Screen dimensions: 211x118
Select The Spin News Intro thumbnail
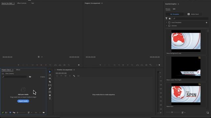pyautogui.click(x=186, y=94)
